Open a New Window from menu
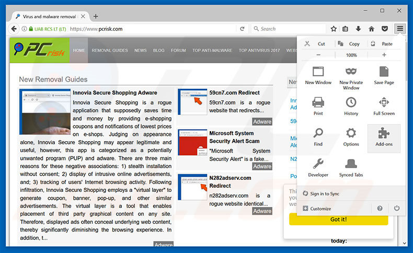413x253 pixels. pos(318,75)
